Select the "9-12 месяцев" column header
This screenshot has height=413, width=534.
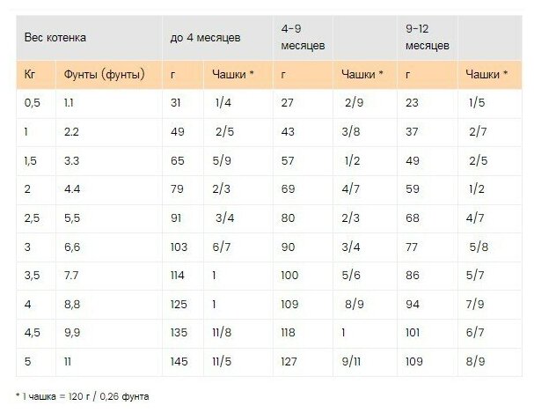point(429,37)
